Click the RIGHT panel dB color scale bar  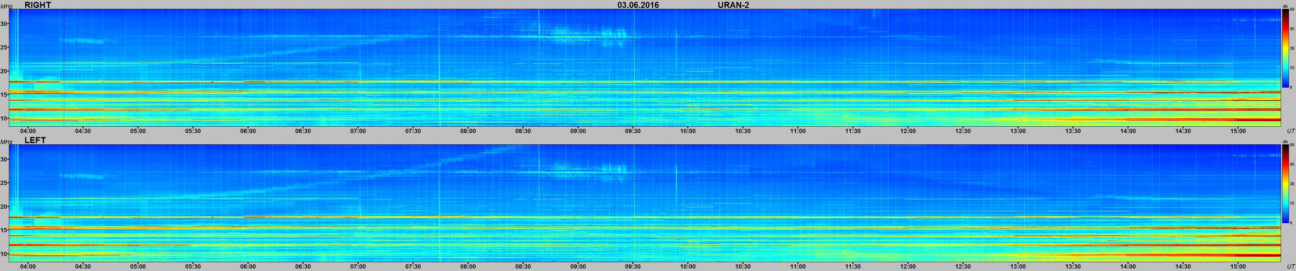pyautogui.click(x=1285, y=48)
